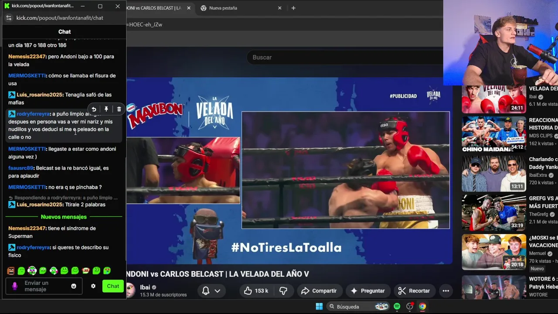Viewport: 558px width, 314px height.
Task: Click username Nemesis22347 on the Andoni message
Action: [x=27, y=57]
